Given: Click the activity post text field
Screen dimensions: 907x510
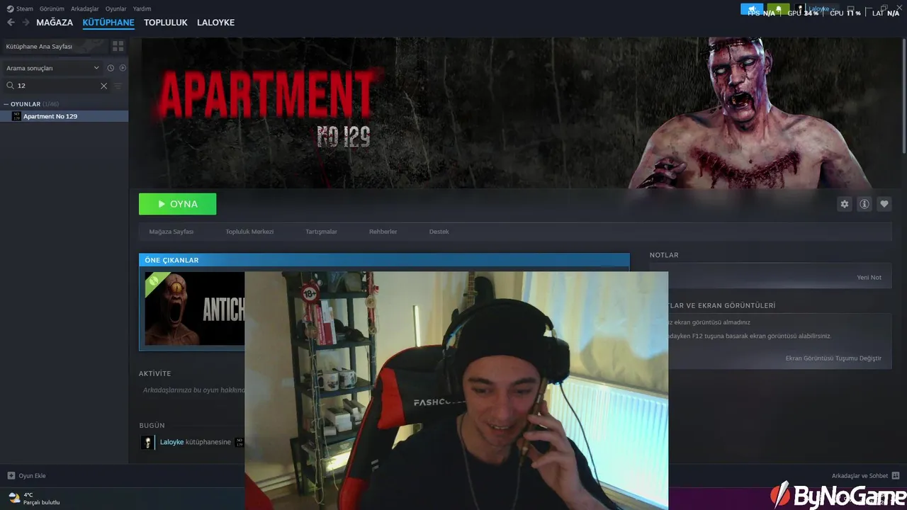Looking at the screenshot, I should tap(192, 390).
